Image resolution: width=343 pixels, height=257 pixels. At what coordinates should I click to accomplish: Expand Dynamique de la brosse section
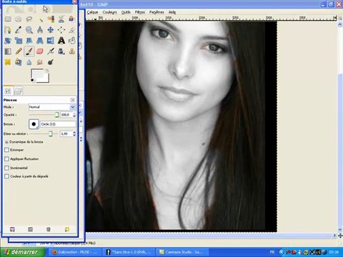click(x=6, y=142)
